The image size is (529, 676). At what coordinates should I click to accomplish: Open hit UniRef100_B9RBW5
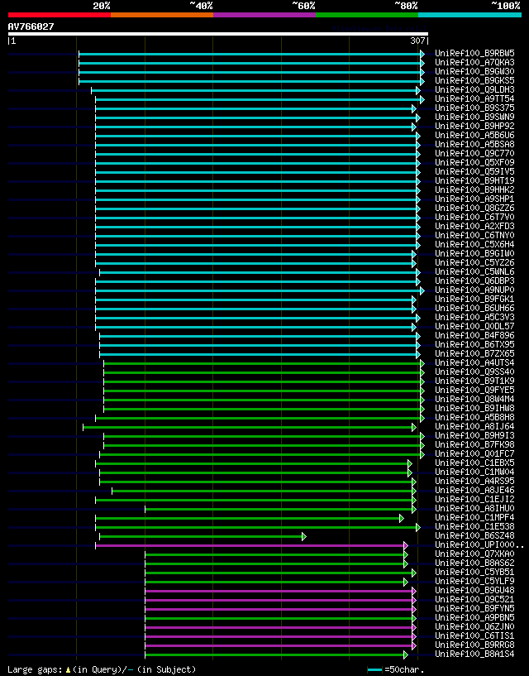pos(474,54)
